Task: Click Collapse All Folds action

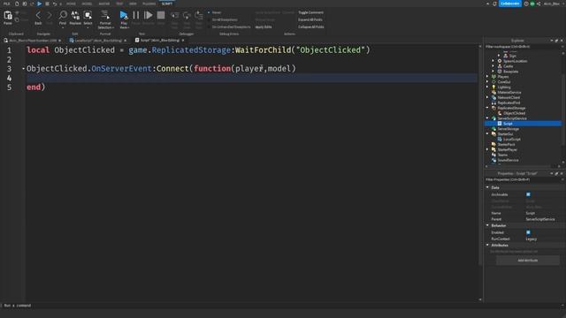Action: (310, 27)
